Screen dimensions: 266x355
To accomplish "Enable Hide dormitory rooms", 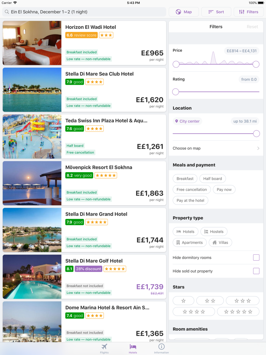I will 256,257.
